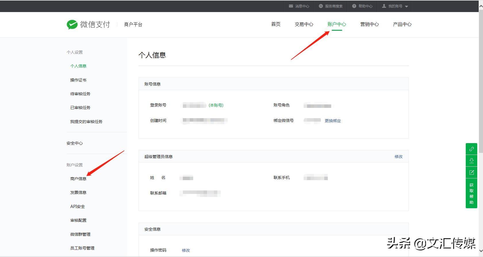
Task: Click the green link icon on right sidebar
Action: pos(471,149)
